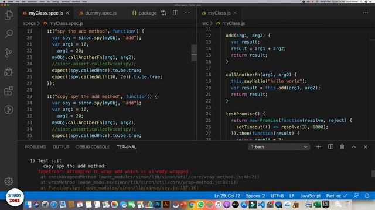Split the left editor with split icon
The height and width of the screenshot is (210, 375).
point(176,13)
